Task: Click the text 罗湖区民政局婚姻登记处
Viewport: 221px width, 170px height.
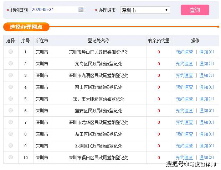Action: [98, 146]
